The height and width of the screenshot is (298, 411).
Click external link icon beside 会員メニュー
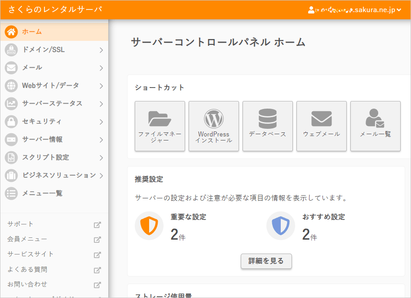[x=97, y=240]
